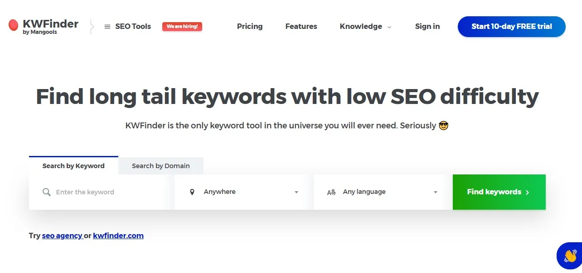This screenshot has width=582, height=273.
Task: Expand the Knowledge menu chevron
Action: pyautogui.click(x=389, y=27)
